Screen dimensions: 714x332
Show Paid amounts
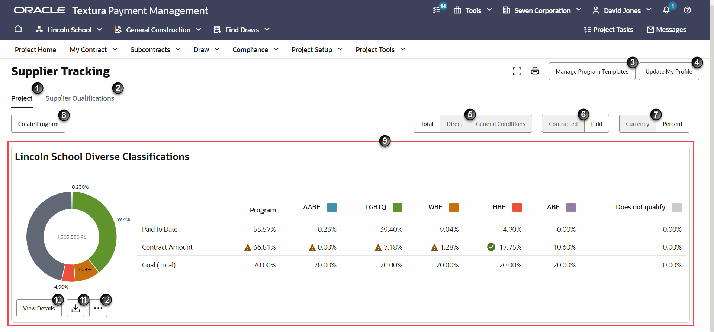596,124
